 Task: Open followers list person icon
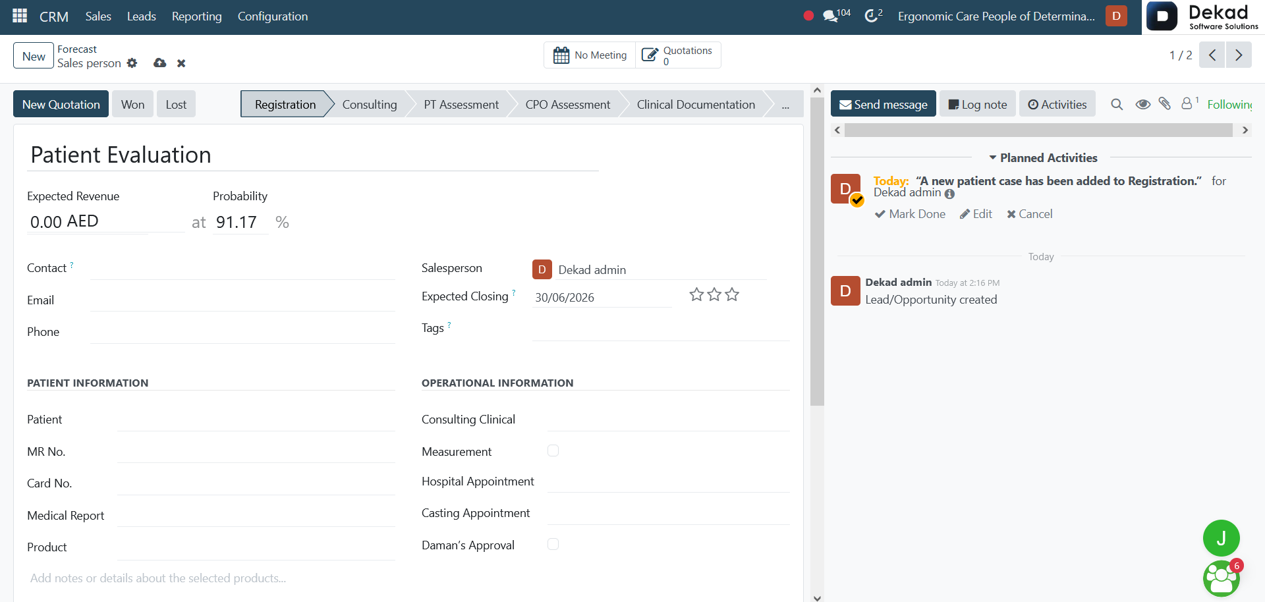coord(1189,103)
